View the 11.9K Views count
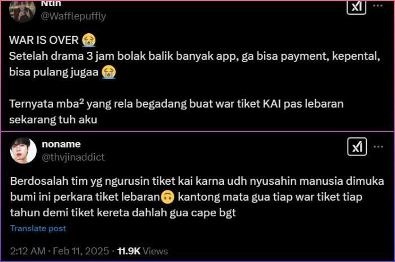 [x=143, y=251]
